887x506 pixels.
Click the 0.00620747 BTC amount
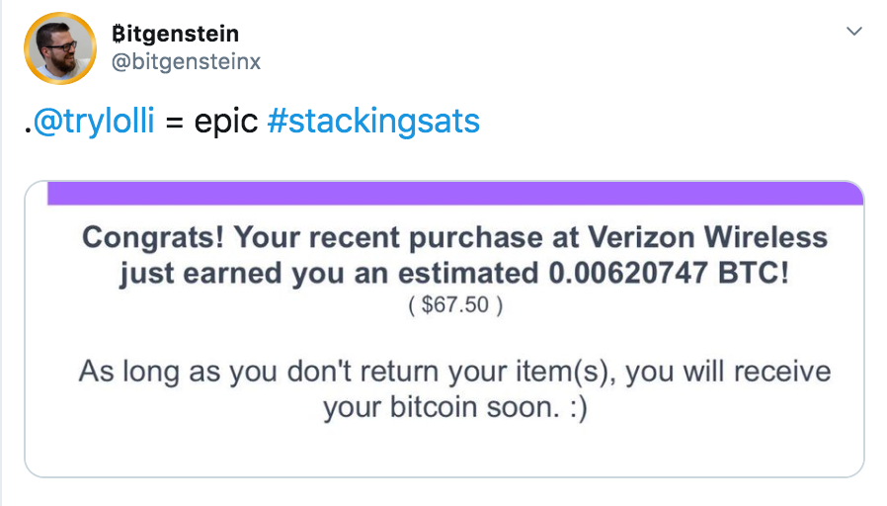pyautogui.click(x=669, y=274)
